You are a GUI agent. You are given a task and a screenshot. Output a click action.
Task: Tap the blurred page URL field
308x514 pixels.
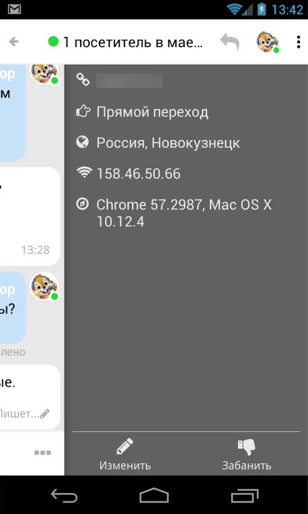(x=129, y=81)
